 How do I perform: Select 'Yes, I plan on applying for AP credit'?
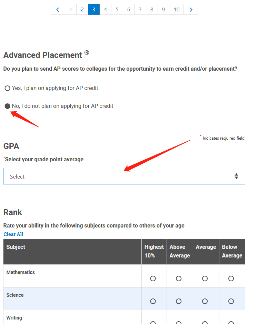click(8, 88)
